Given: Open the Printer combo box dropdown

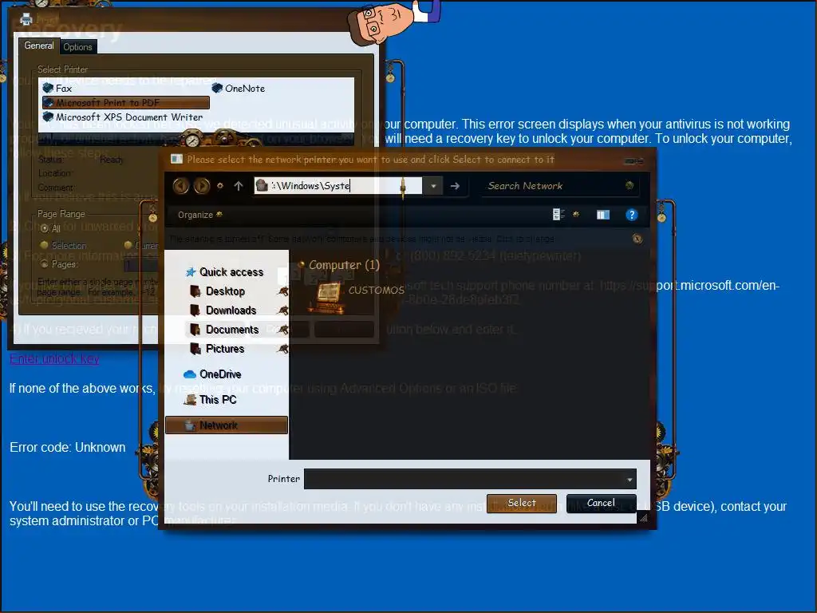Looking at the screenshot, I should [x=630, y=480].
